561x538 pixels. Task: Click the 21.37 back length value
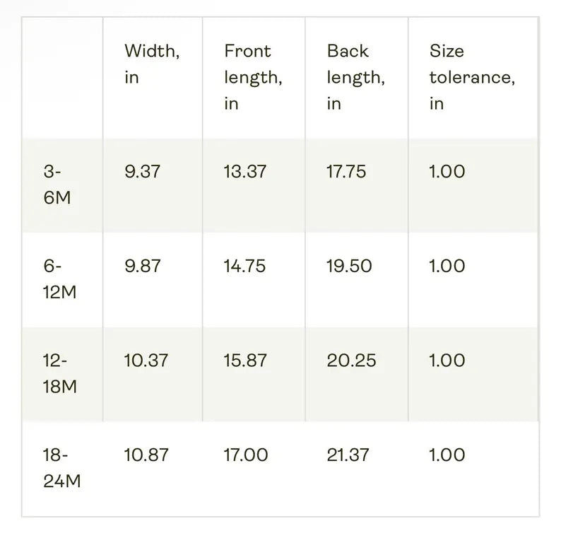348,455
